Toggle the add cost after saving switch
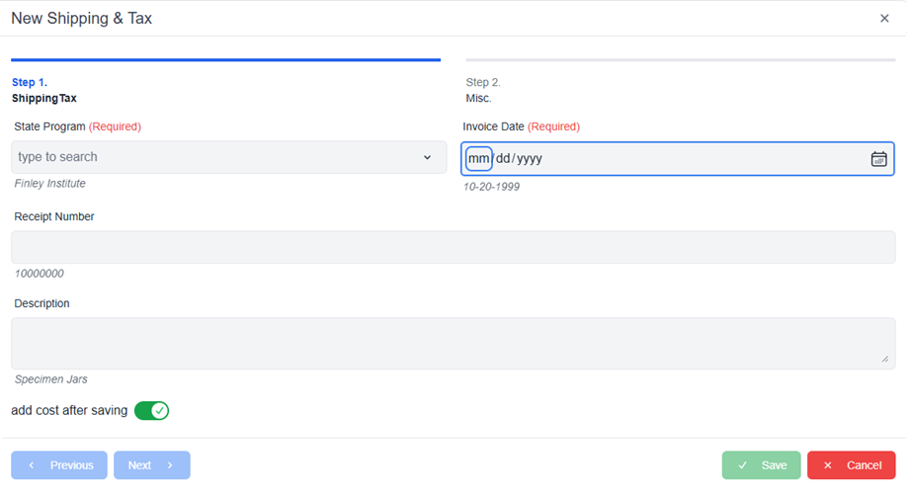This screenshot has height=497, width=907. point(151,411)
